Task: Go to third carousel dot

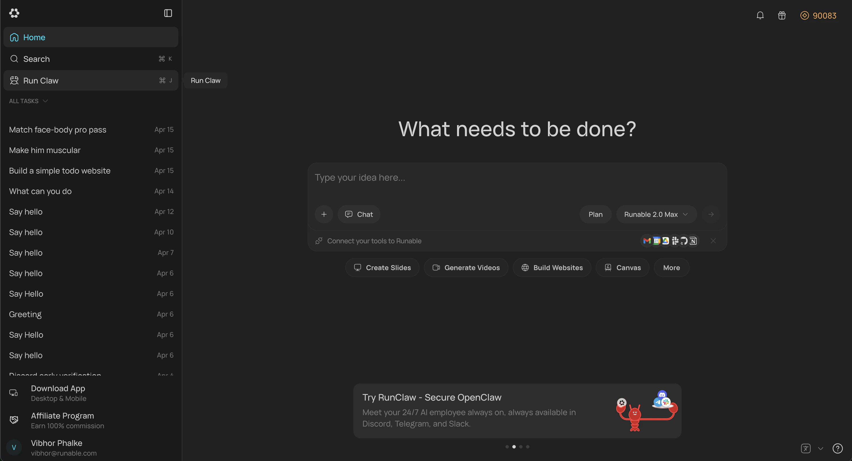Action: click(x=521, y=447)
